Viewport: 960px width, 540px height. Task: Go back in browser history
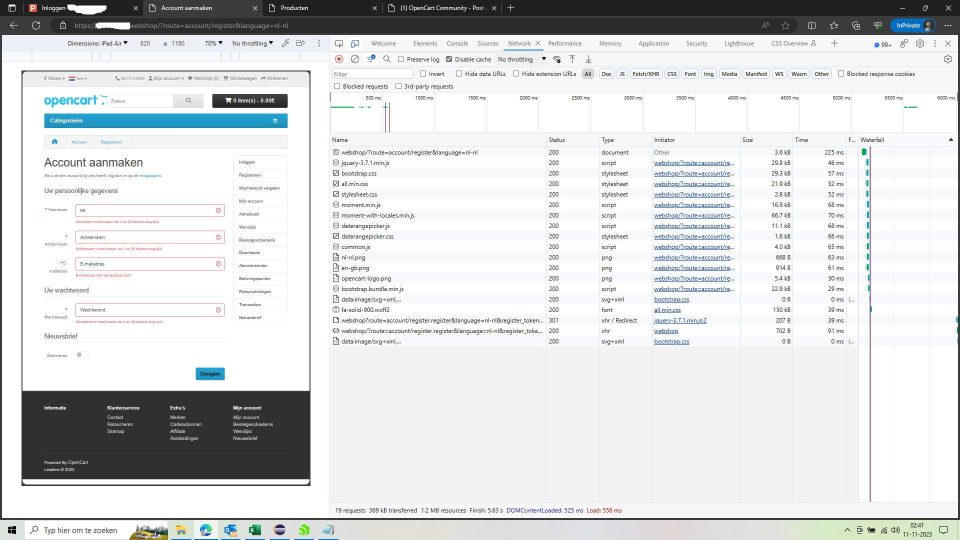coord(14,25)
